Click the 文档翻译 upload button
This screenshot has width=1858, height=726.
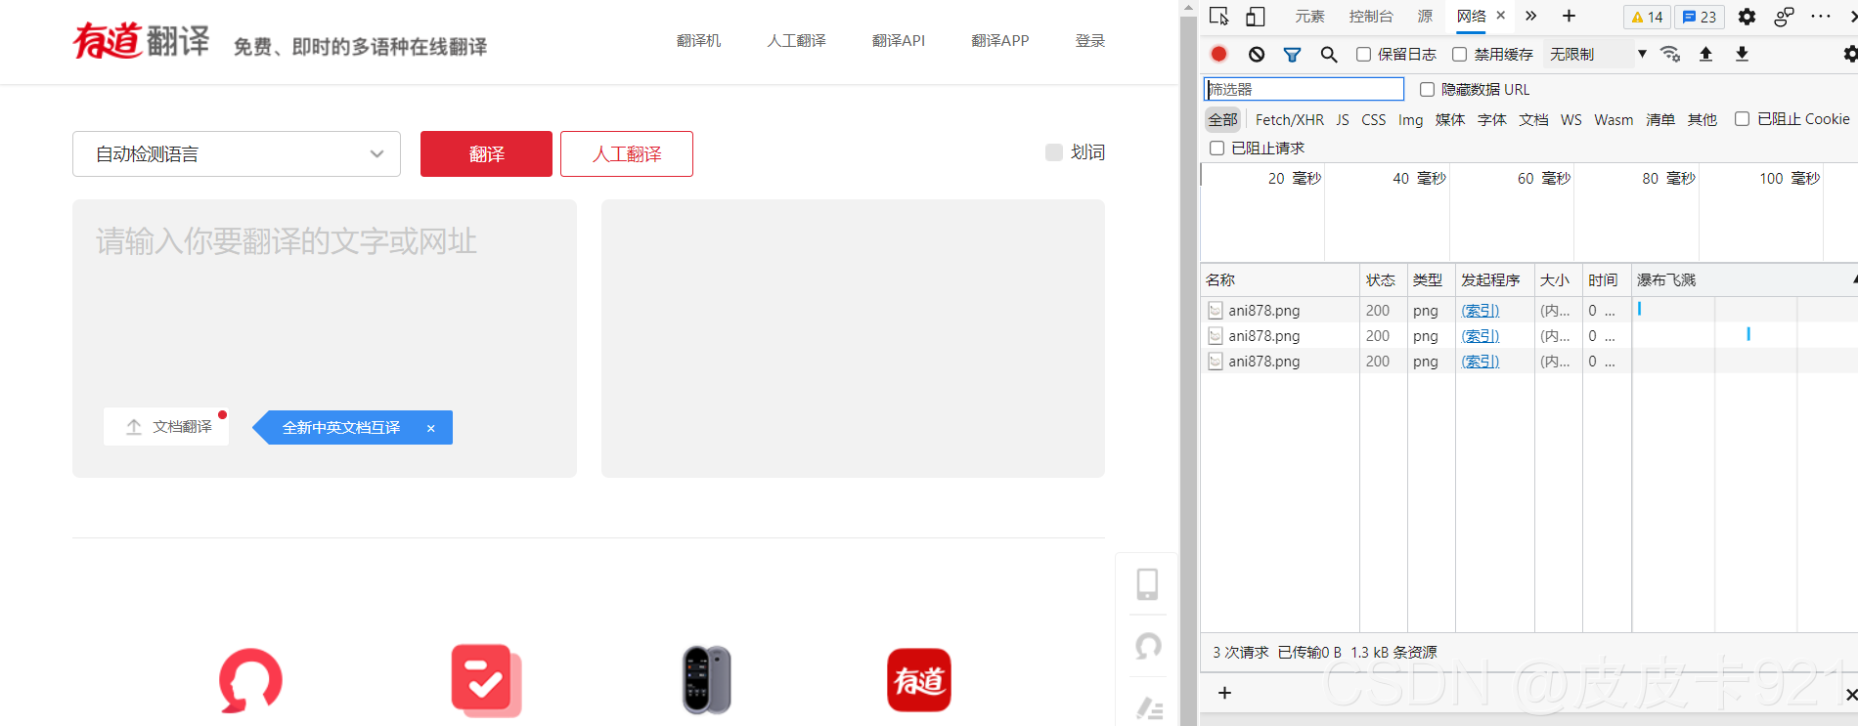(x=166, y=427)
